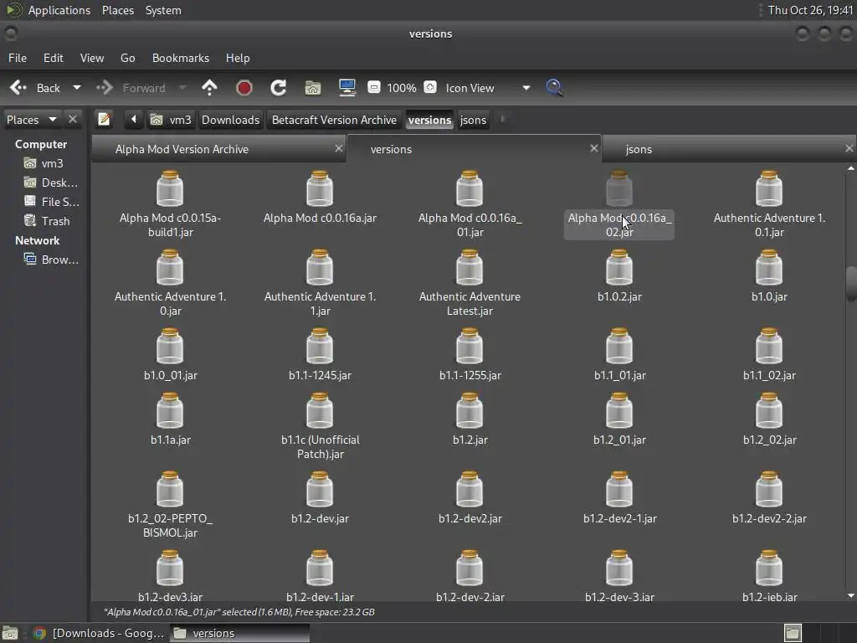Select Alpha Mod c0.0.16a.jar file
Viewport: 857px width, 643px height.
pyautogui.click(x=320, y=197)
